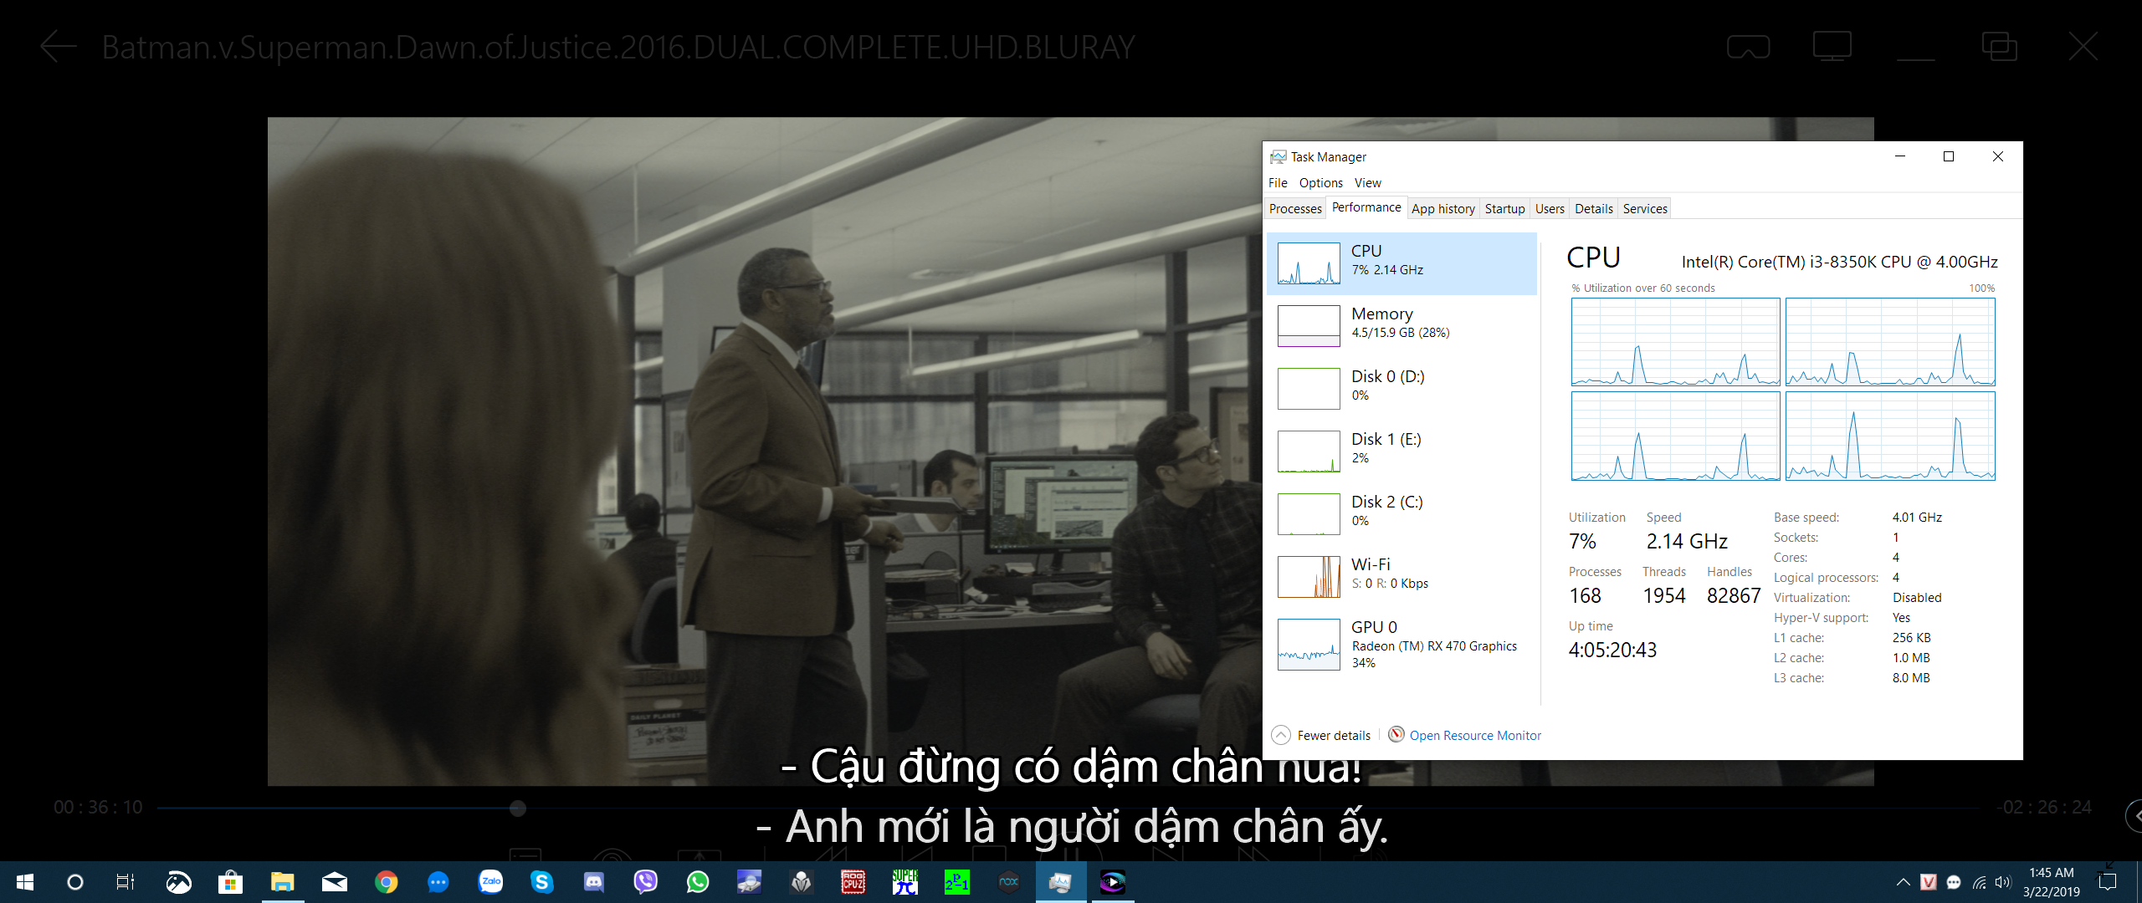Screen dimensions: 2142x903
Task: Open Viber from the taskbar
Action: point(646,882)
